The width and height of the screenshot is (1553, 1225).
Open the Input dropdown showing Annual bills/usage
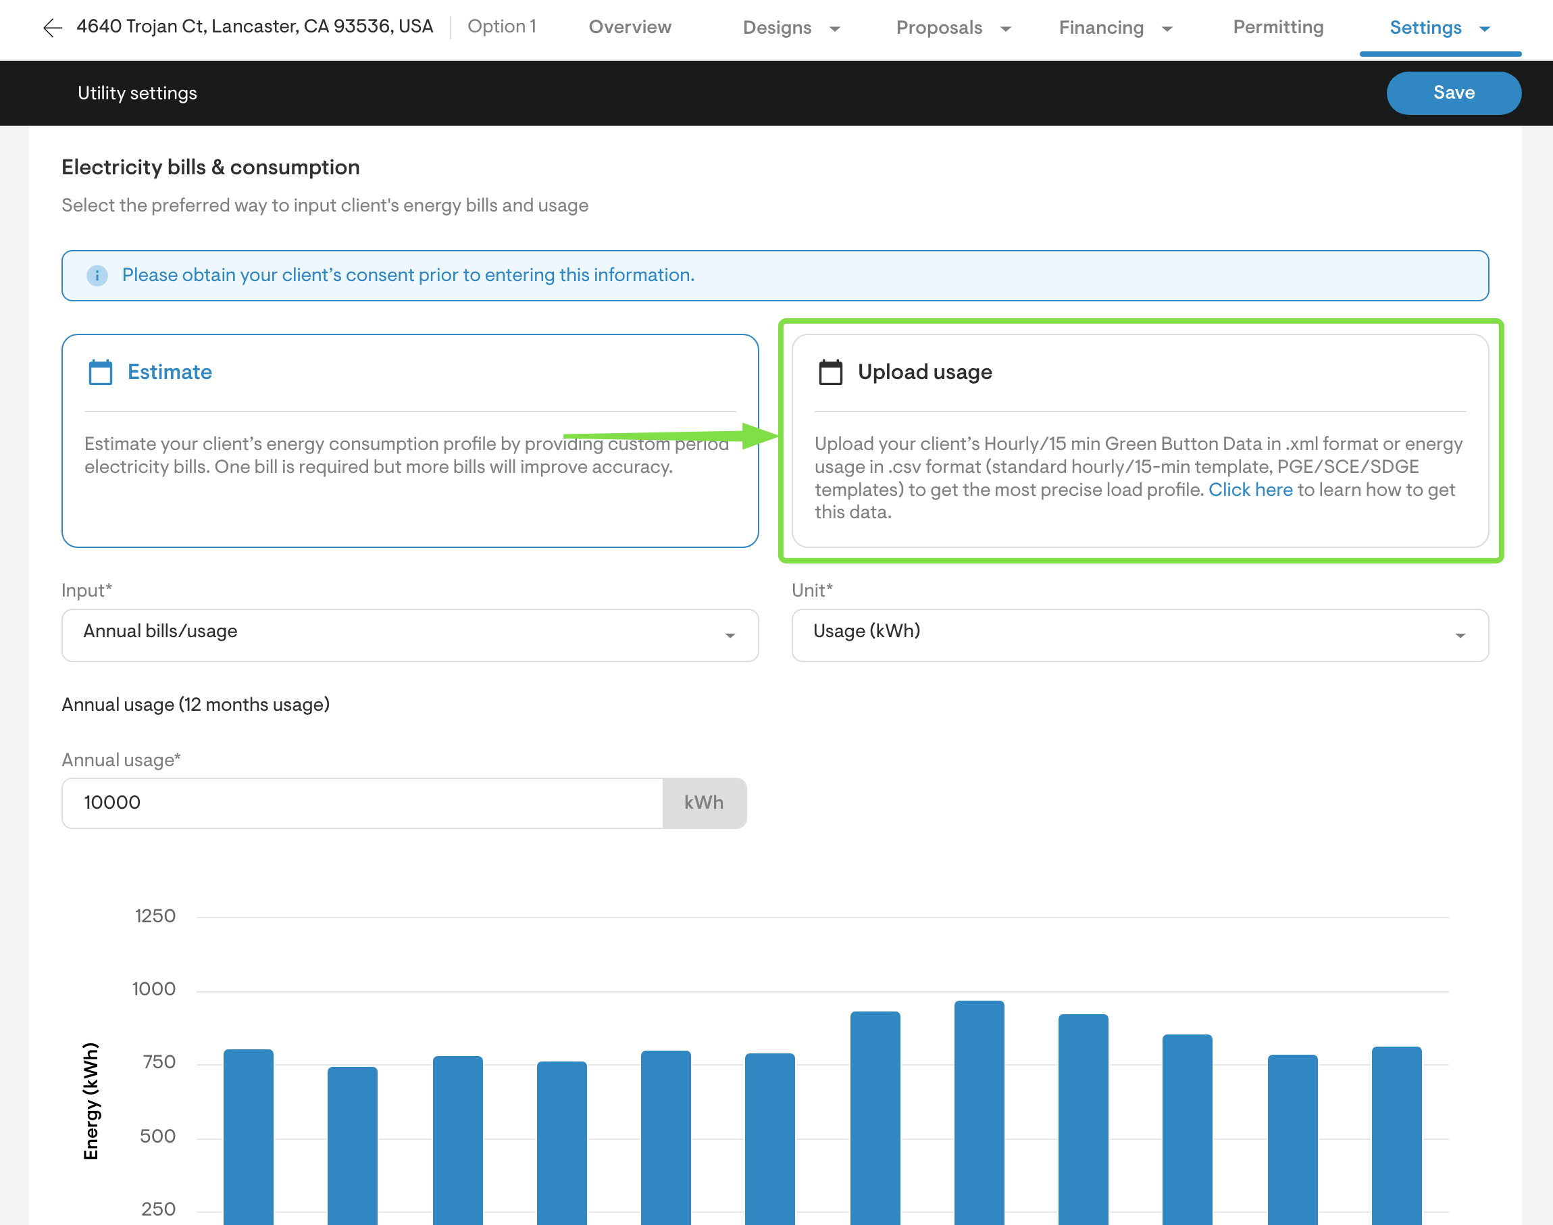[409, 634]
